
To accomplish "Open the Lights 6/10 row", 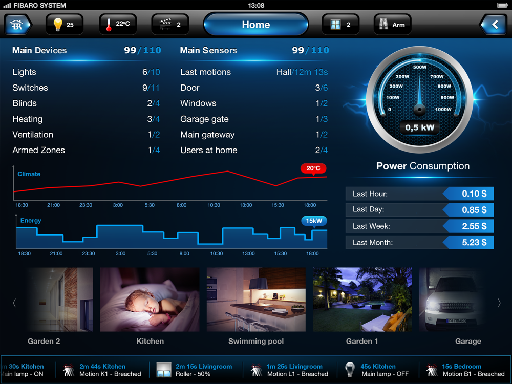I will (x=86, y=72).
